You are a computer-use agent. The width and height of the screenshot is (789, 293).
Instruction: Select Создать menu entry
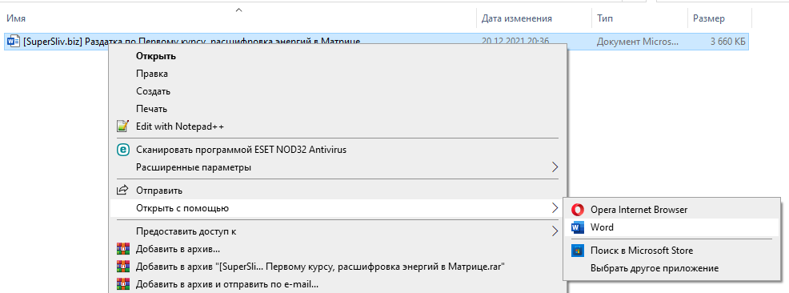[338, 91]
